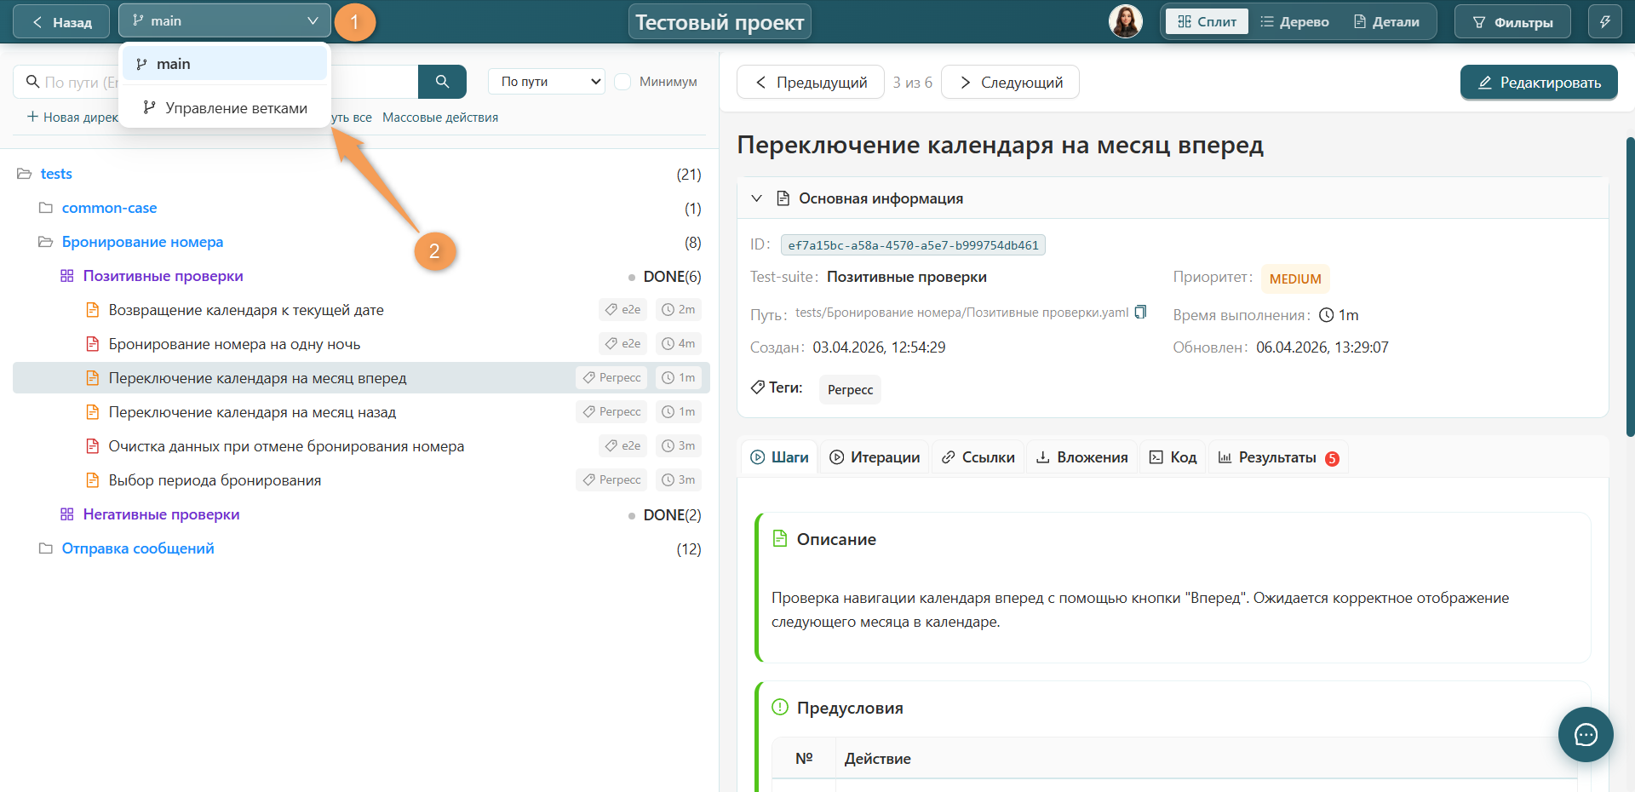Image resolution: width=1635 pixels, height=792 pixels.
Task: Open the Итерации tab
Action: [875, 457]
